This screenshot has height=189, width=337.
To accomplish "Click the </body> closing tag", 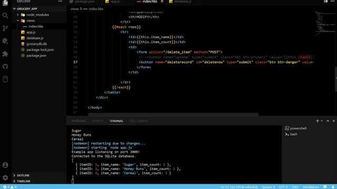I will (95, 108).
